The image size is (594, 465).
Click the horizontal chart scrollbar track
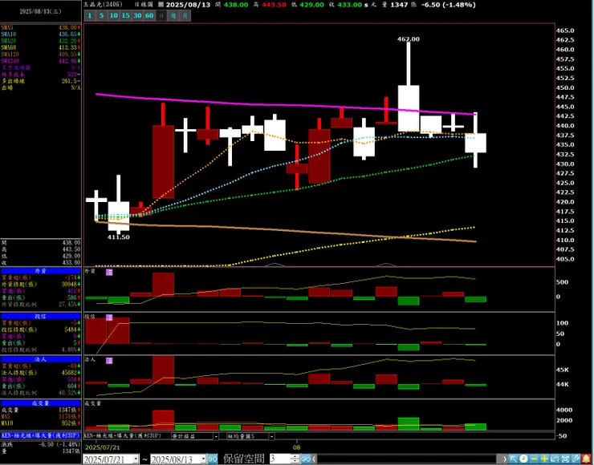click(x=407, y=459)
